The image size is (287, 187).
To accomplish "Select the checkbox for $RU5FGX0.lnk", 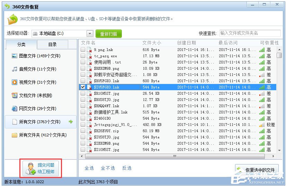I will coord(83,80).
